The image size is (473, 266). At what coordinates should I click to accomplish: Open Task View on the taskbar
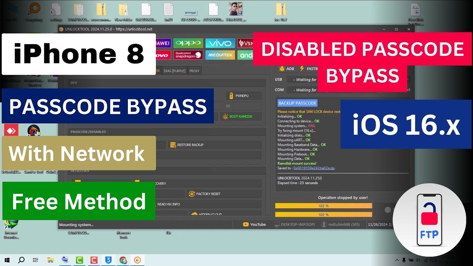click(35, 260)
